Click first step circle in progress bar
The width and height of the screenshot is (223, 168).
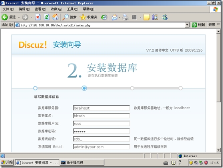35,88
